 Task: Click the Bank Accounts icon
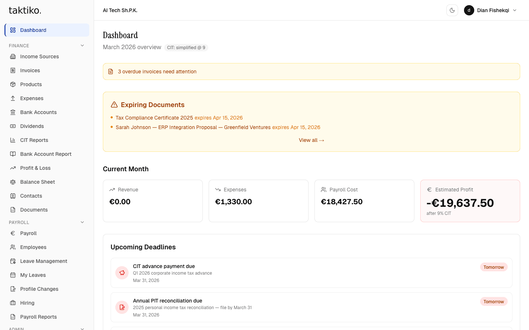point(13,112)
